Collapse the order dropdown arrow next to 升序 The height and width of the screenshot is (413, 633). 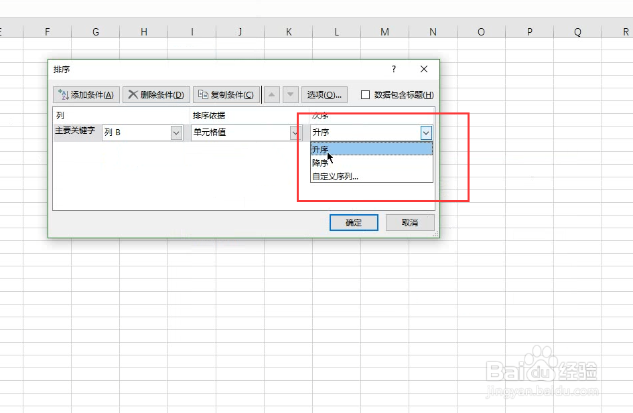426,133
